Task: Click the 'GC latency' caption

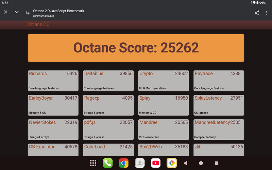Action: [201, 113]
